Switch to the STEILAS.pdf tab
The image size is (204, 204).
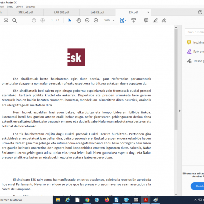[x=25, y=12]
